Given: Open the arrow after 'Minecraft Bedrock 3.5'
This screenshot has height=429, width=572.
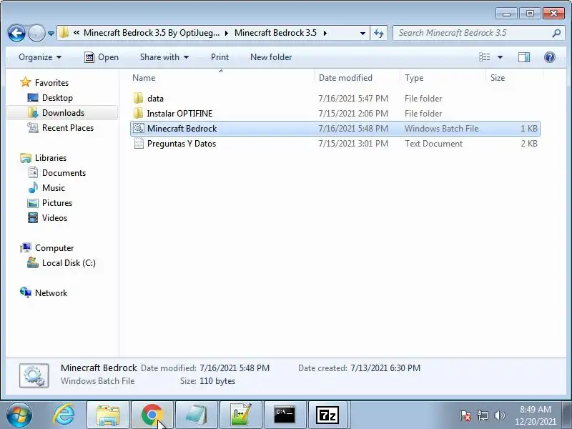Looking at the screenshot, I should tap(325, 33).
